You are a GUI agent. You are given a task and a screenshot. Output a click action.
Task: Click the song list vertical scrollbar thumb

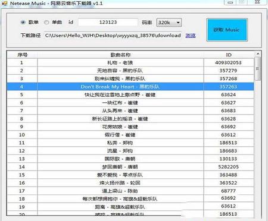coord(258,69)
